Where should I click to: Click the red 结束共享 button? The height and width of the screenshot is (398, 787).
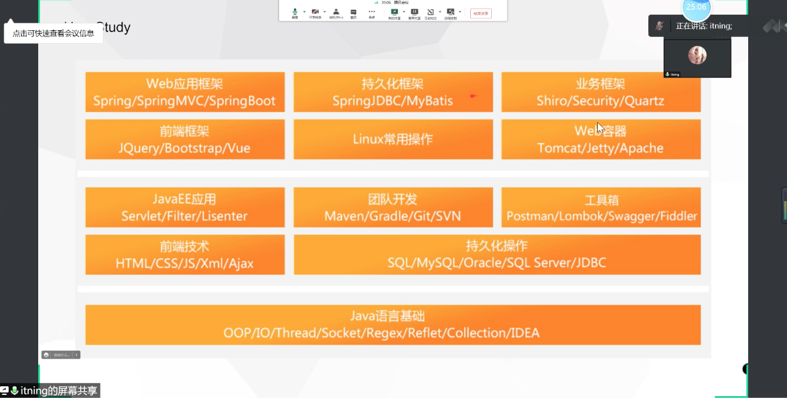[481, 14]
